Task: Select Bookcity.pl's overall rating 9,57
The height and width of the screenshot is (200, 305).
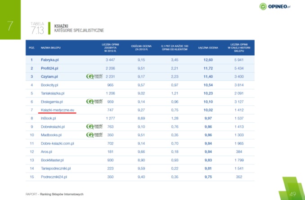Action: click(x=141, y=85)
